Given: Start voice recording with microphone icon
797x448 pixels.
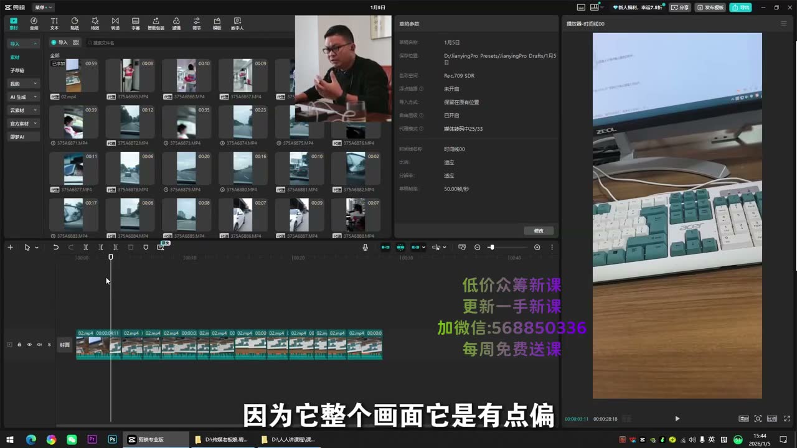Looking at the screenshot, I should click(365, 247).
